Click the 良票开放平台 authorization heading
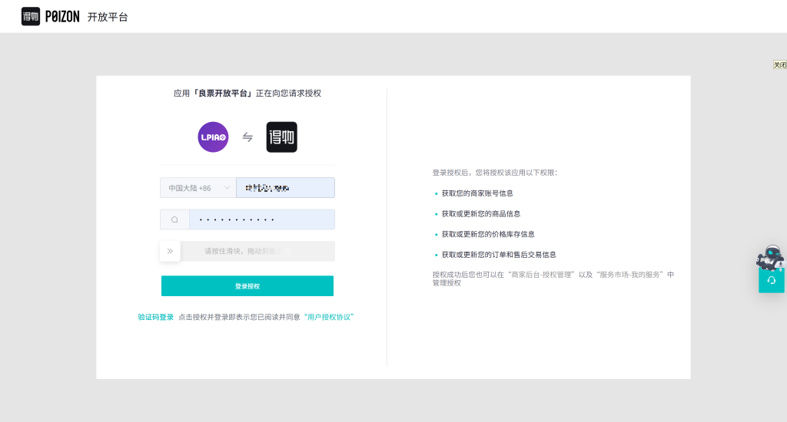The image size is (787, 422). coord(247,93)
